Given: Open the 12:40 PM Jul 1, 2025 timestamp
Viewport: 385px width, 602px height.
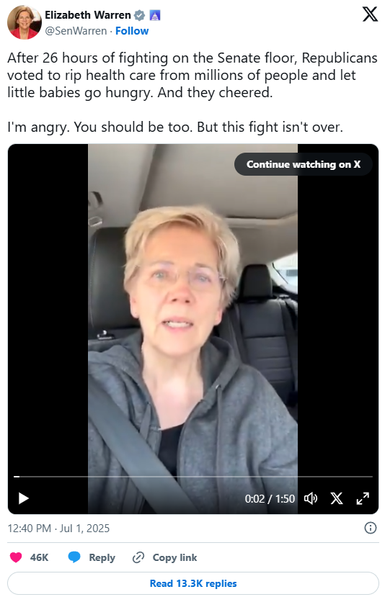Looking at the screenshot, I should (58, 529).
